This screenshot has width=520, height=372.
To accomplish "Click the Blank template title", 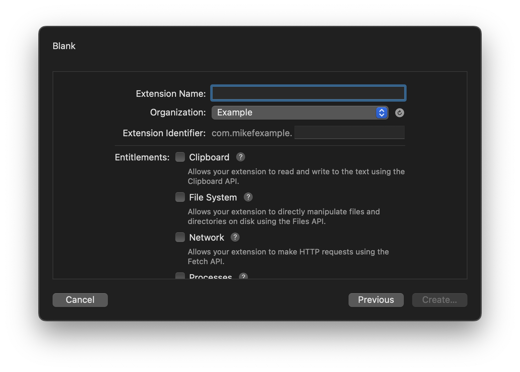I will click(64, 46).
